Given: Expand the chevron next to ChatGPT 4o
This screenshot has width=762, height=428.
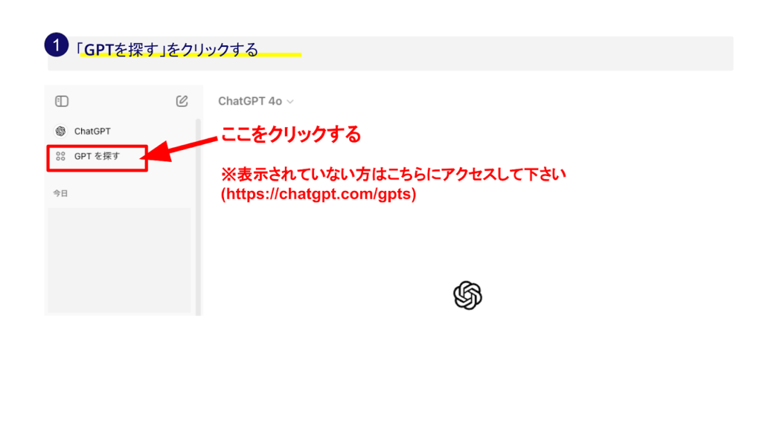Looking at the screenshot, I should click(x=290, y=102).
